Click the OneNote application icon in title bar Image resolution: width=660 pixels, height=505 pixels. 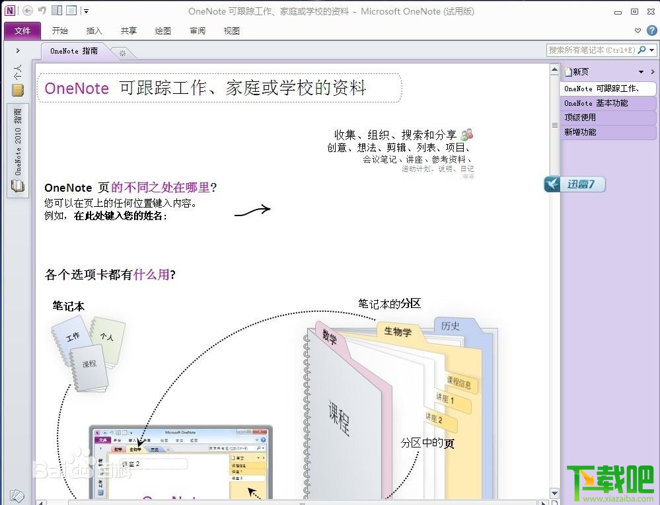(x=9, y=11)
